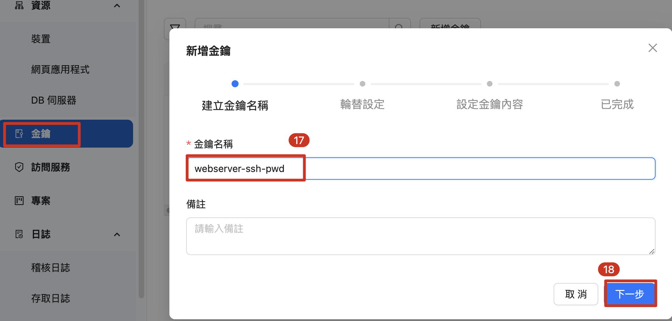Click the key icon in sidebar

[19, 134]
